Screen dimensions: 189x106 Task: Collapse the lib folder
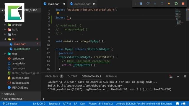(14, 39)
